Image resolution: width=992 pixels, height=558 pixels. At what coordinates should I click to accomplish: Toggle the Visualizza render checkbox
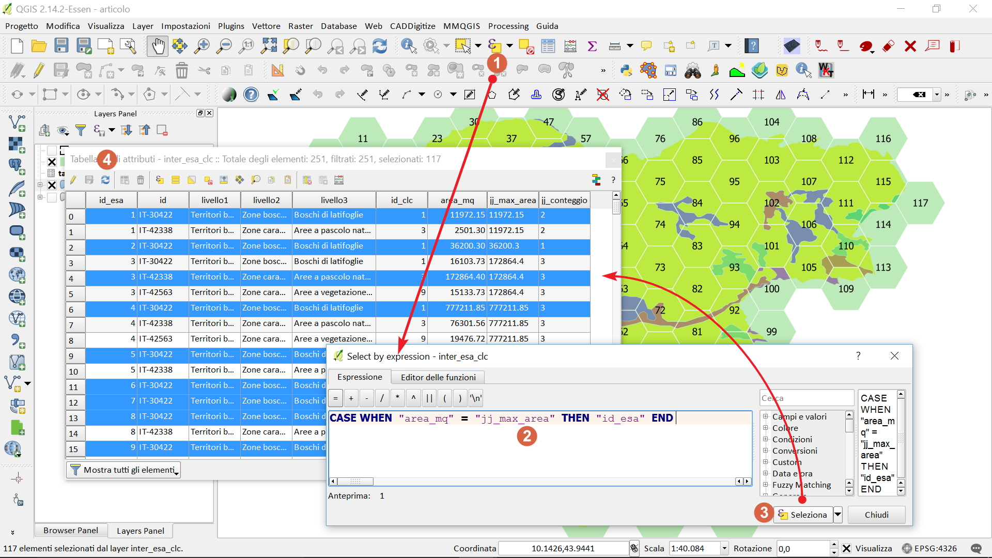pyautogui.click(x=846, y=548)
